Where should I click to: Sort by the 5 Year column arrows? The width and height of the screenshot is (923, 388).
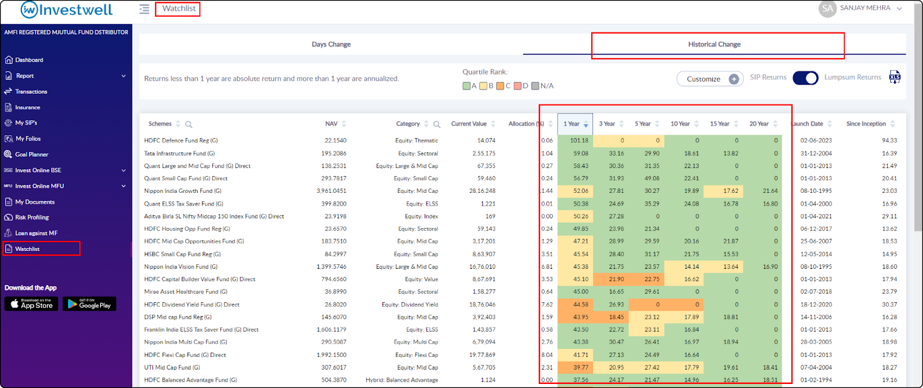(x=657, y=124)
